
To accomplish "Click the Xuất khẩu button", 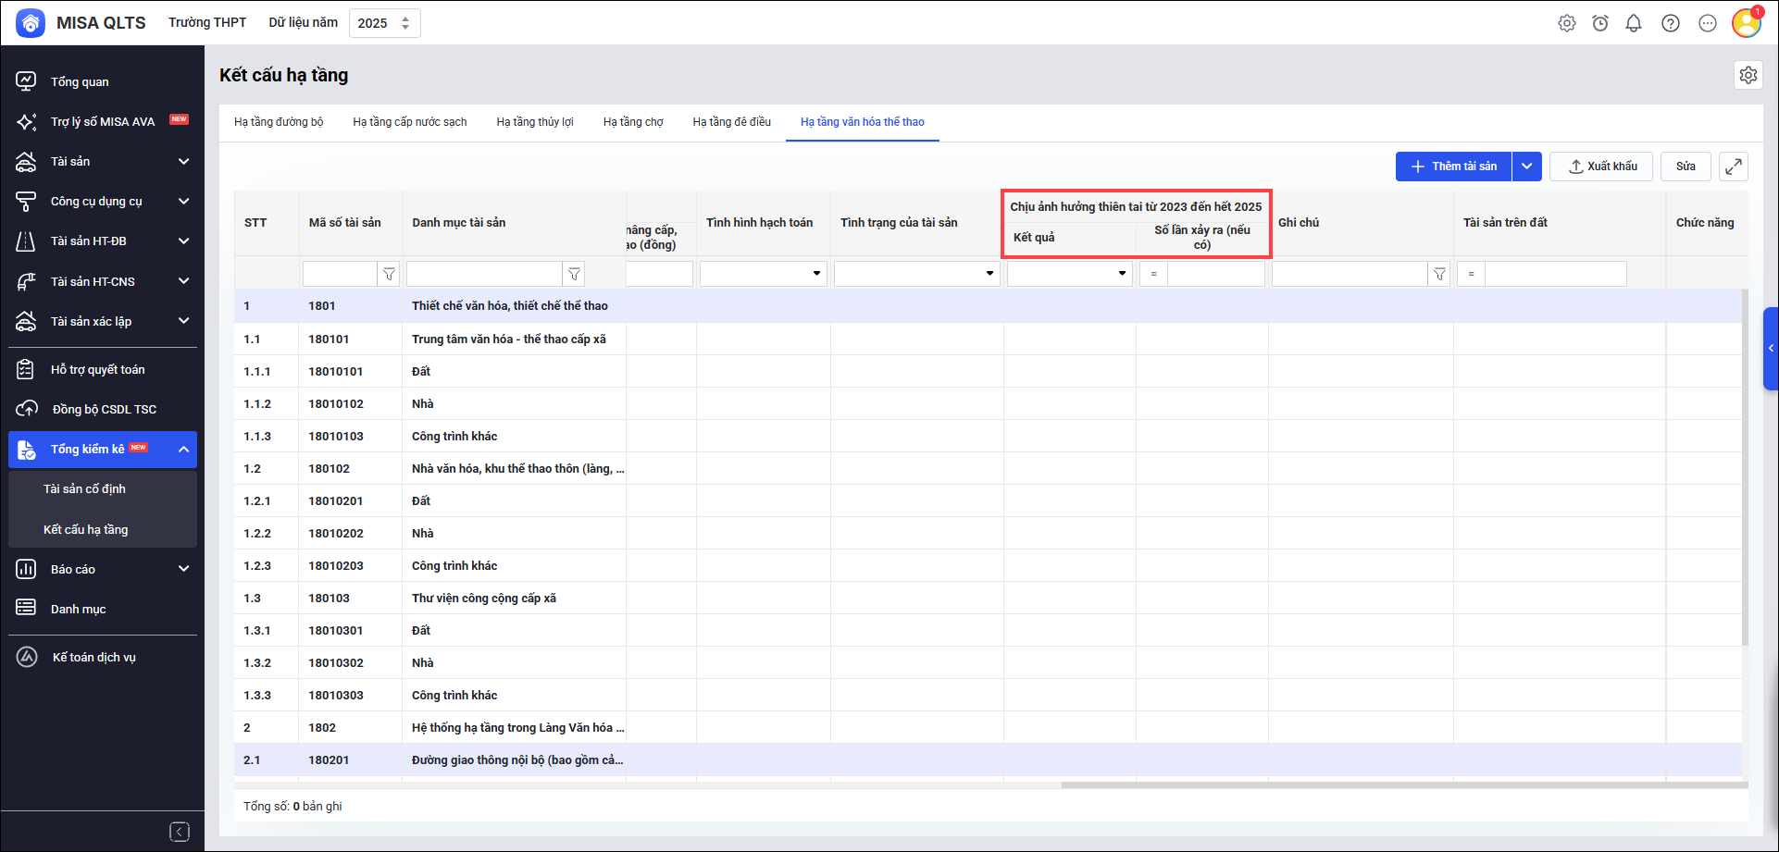I will (x=1601, y=167).
